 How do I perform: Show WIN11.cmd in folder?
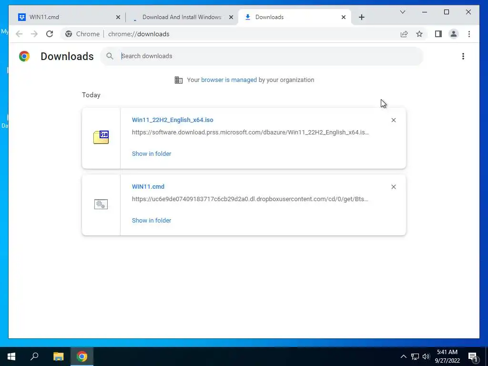pos(152,220)
